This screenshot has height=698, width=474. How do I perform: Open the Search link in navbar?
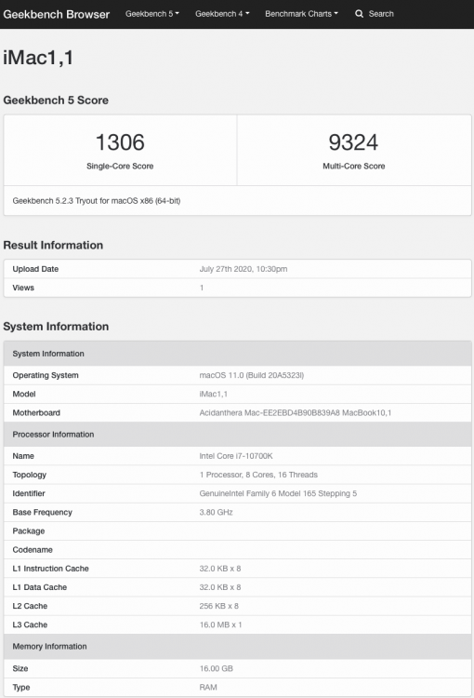[x=375, y=14]
